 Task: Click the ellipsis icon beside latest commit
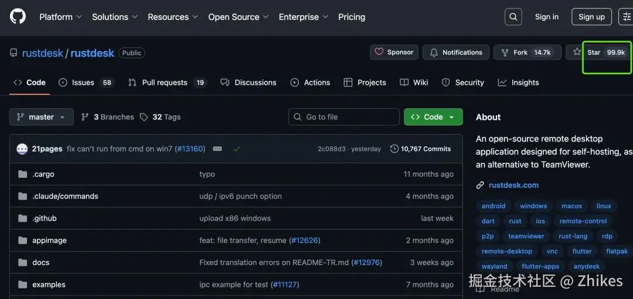click(x=217, y=149)
